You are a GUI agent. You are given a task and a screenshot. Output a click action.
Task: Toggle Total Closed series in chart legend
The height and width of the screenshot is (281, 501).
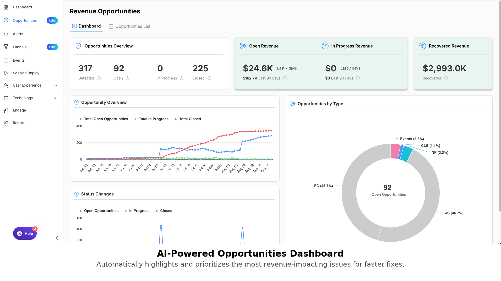(187, 119)
